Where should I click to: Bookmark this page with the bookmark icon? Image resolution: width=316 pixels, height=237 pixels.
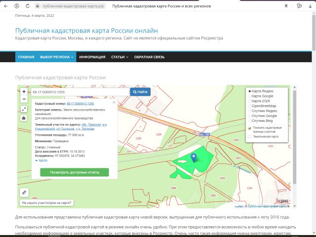coord(286,6)
